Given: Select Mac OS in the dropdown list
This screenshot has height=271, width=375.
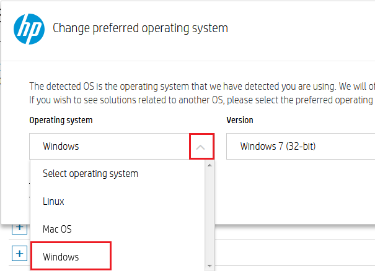Looking at the screenshot, I should pos(57,229).
